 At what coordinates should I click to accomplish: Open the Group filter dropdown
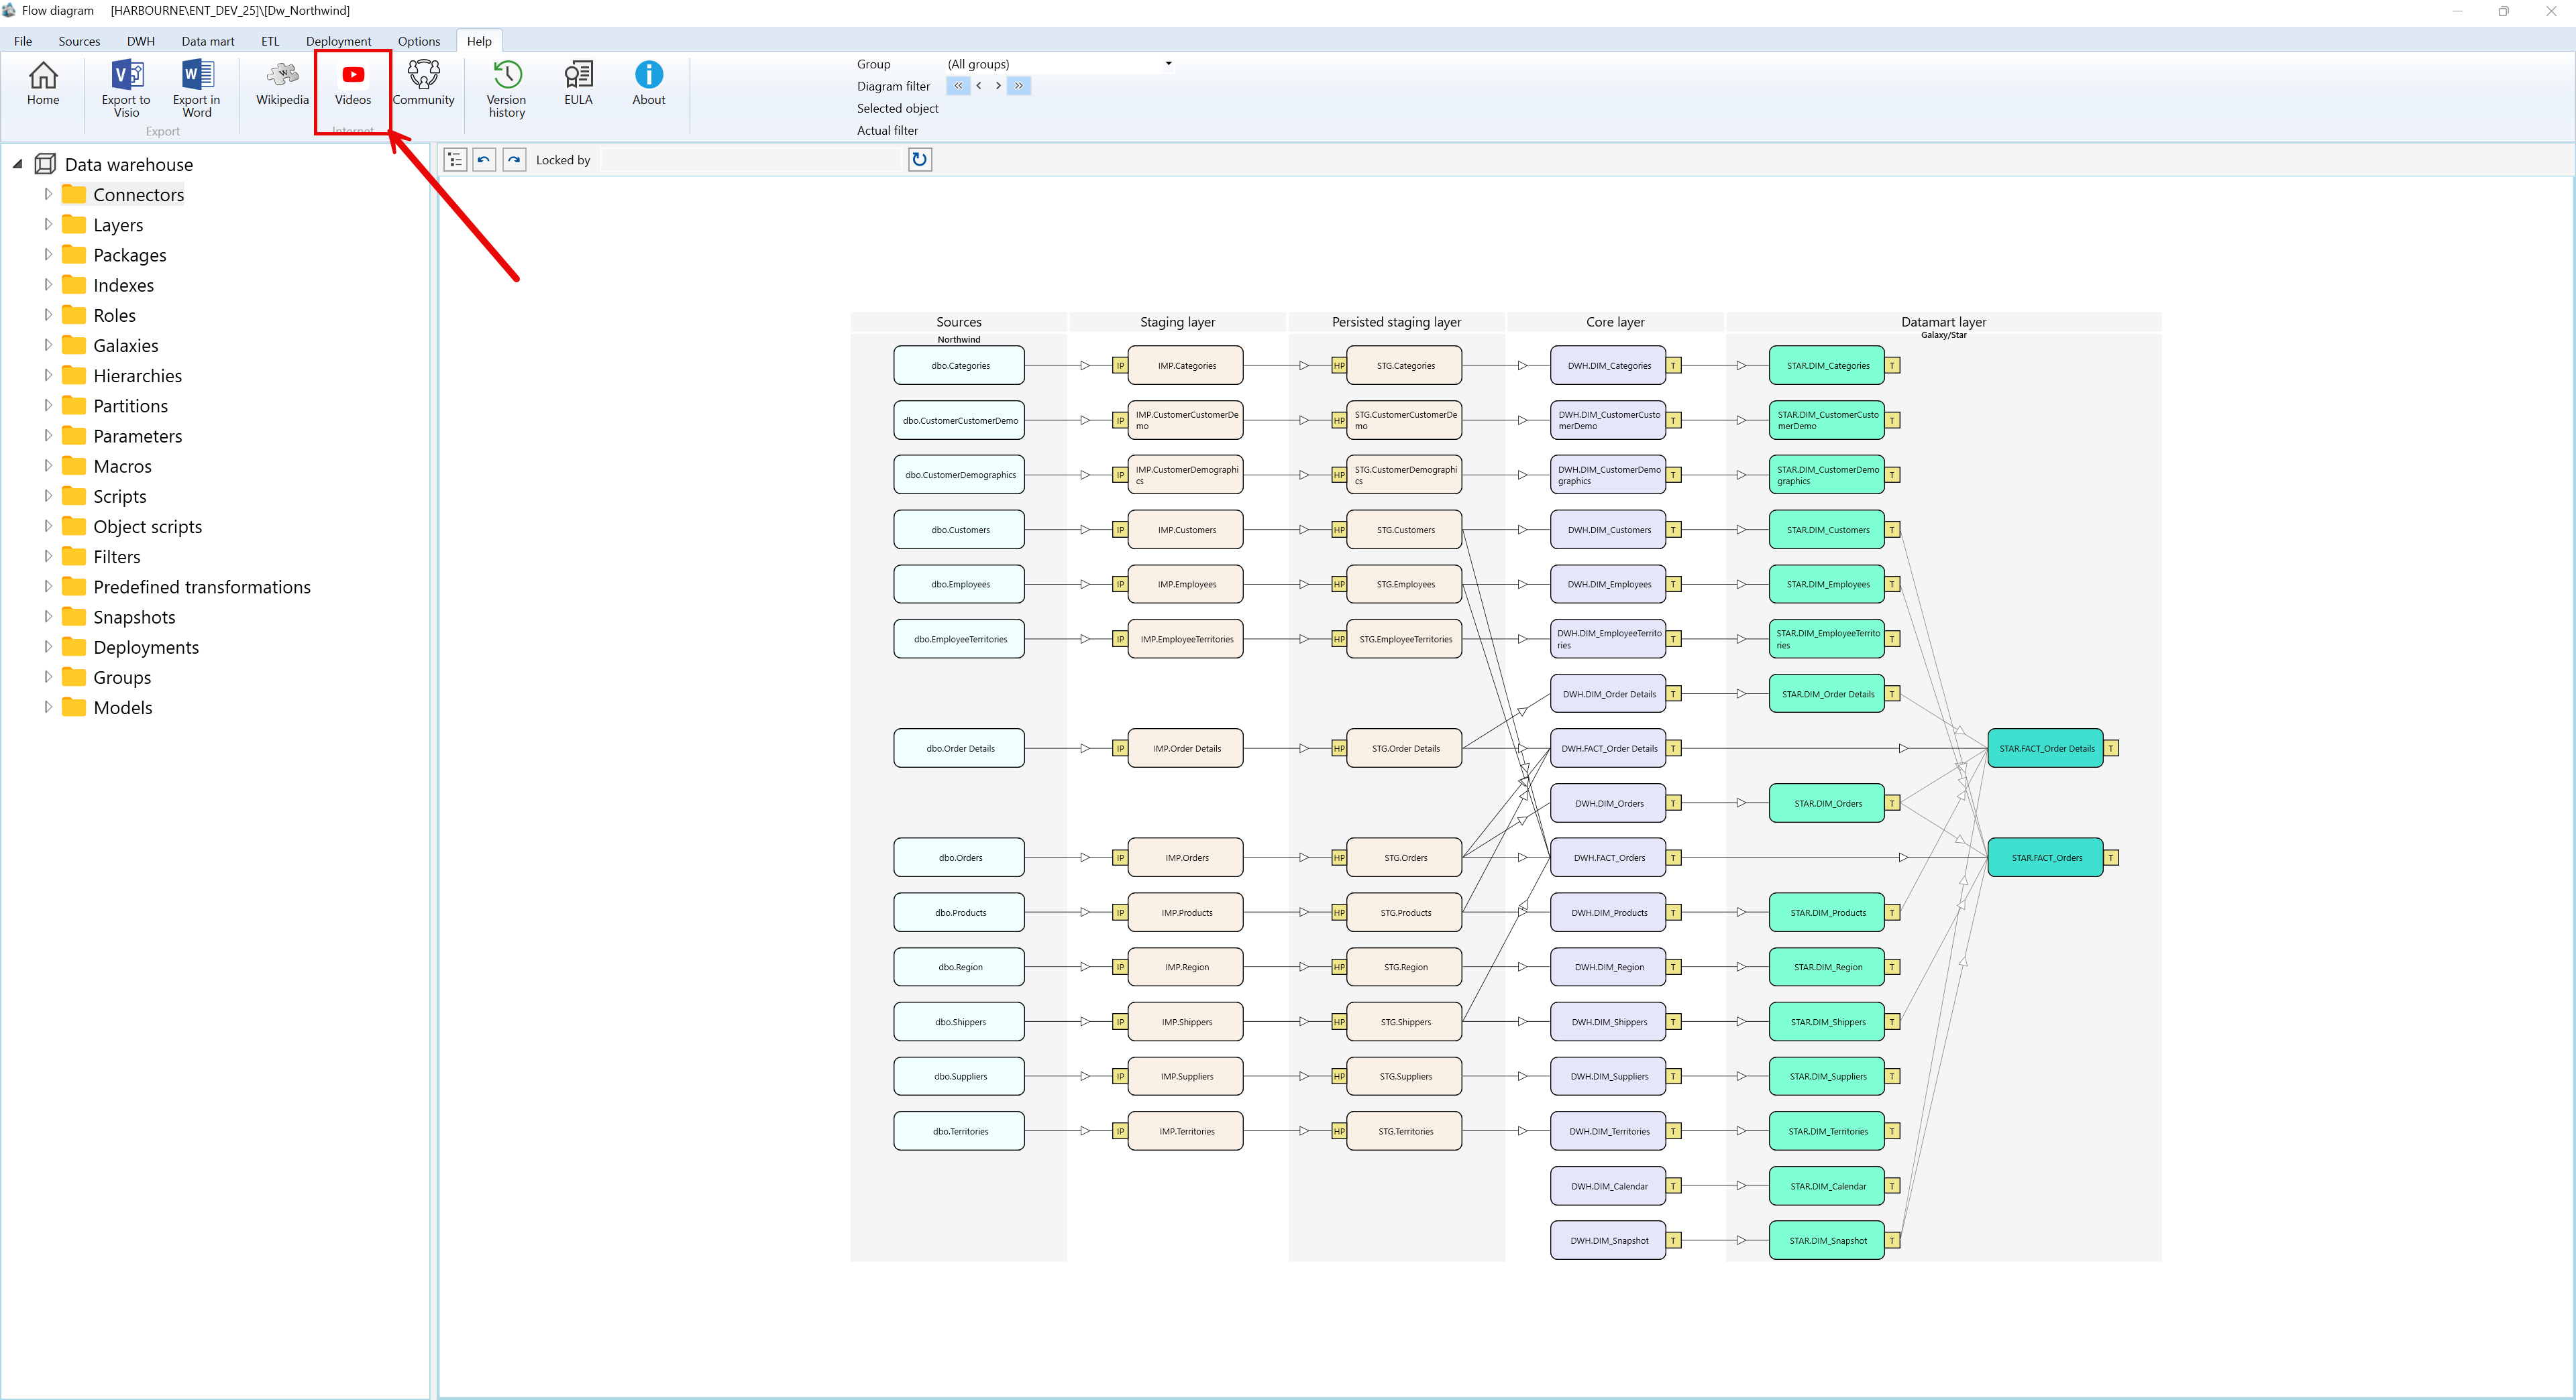[x=1167, y=64]
